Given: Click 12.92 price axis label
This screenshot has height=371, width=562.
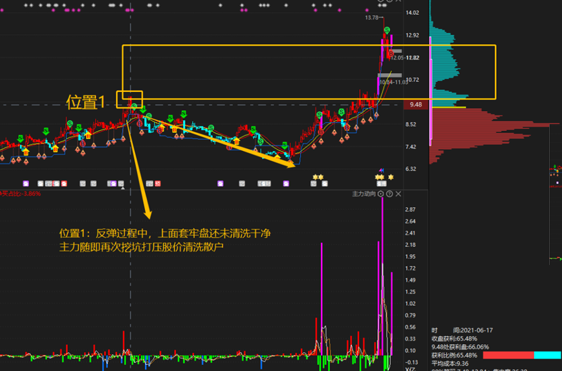Looking at the screenshot, I should [412, 35].
